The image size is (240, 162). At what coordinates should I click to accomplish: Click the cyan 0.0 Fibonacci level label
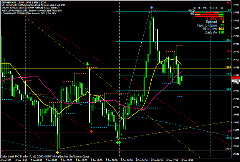click(229, 10)
